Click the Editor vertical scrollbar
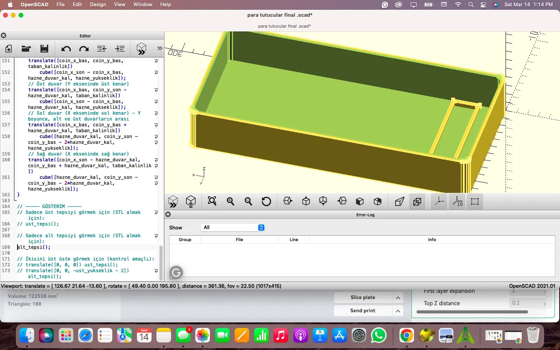The height and width of the screenshot is (350, 560). 161,262
